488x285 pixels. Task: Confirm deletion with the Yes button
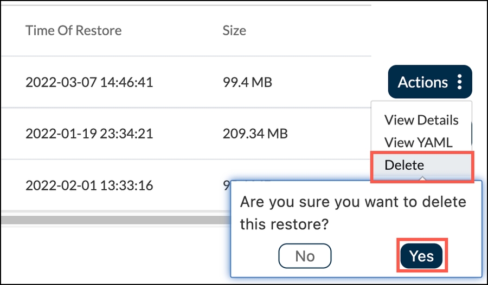click(421, 256)
